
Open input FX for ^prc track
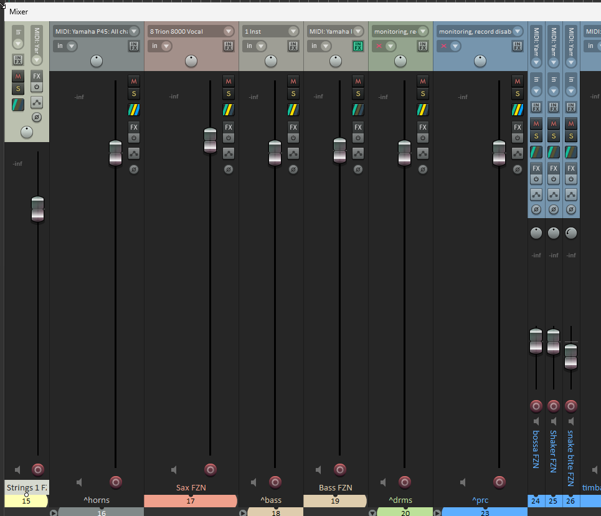coord(518,46)
